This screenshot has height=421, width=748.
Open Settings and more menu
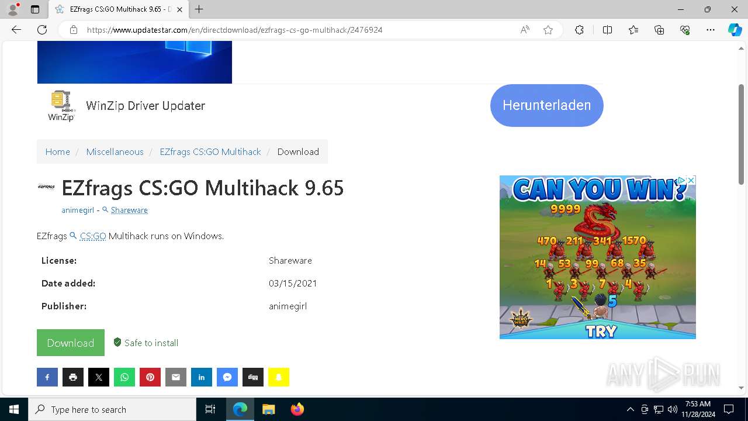coord(711,30)
